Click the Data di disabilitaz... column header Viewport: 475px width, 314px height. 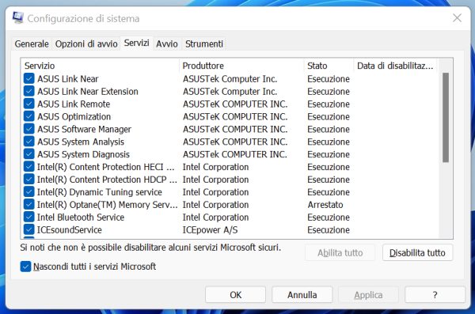coord(395,66)
